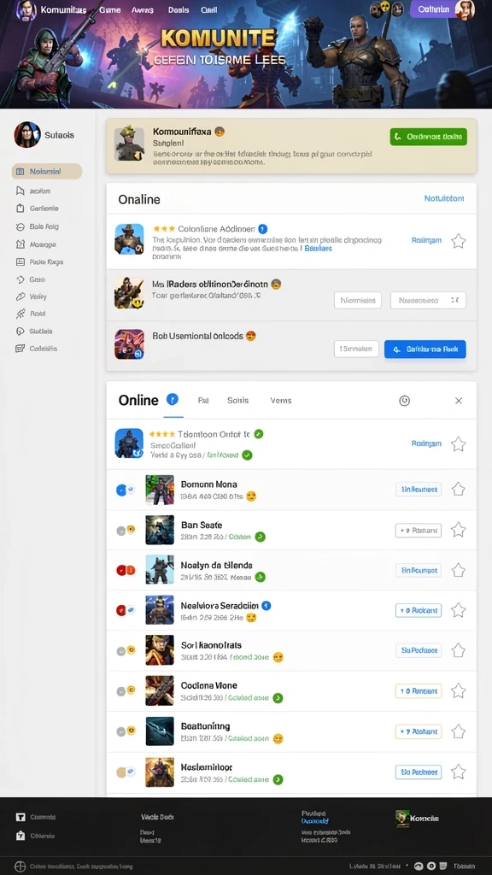This screenshot has width=492, height=875.
Task: Switch to the Soitis tab
Action: [x=238, y=401]
